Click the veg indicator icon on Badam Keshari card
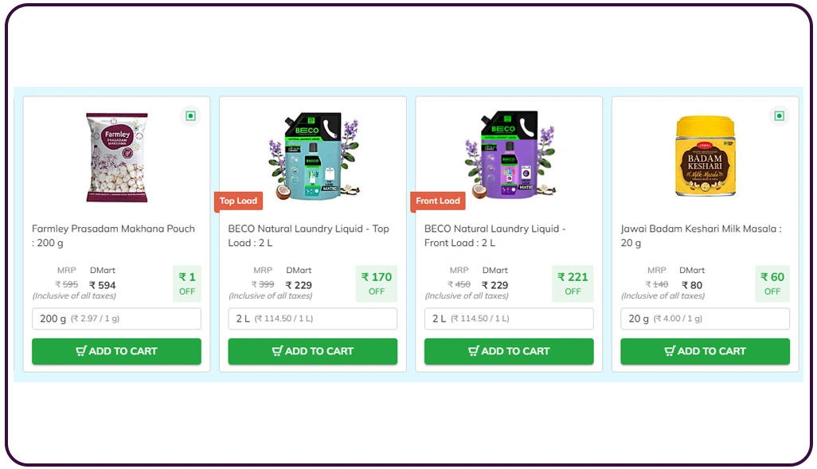The height and width of the screenshot is (469, 817). (x=779, y=115)
